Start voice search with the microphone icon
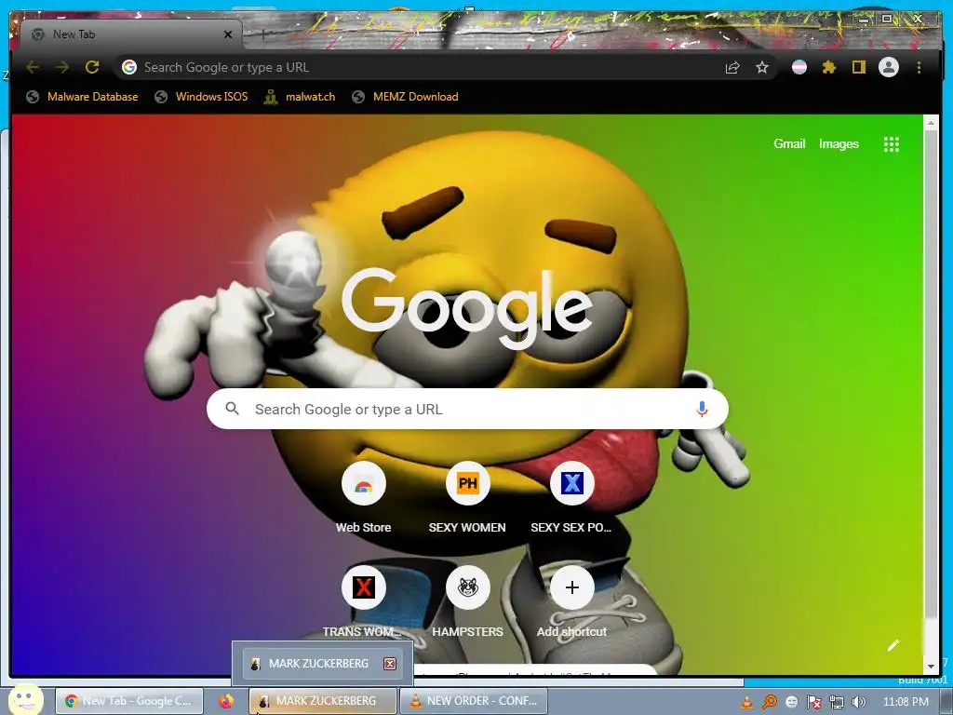 click(702, 410)
